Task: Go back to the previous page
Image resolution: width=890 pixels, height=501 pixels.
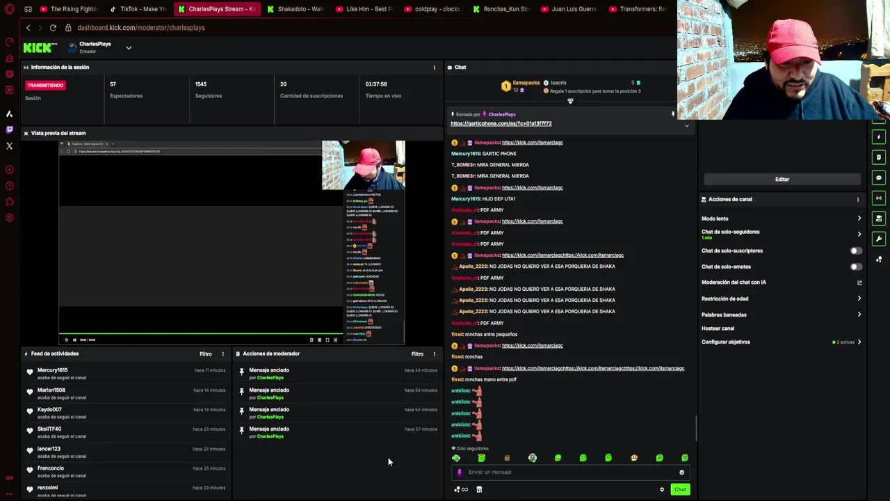Action: coord(28,28)
